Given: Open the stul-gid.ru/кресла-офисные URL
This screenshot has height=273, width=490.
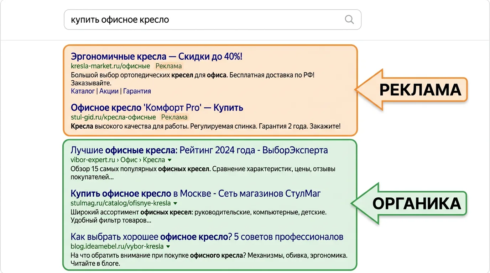Looking at the screenshot, I should click(113, 117).
